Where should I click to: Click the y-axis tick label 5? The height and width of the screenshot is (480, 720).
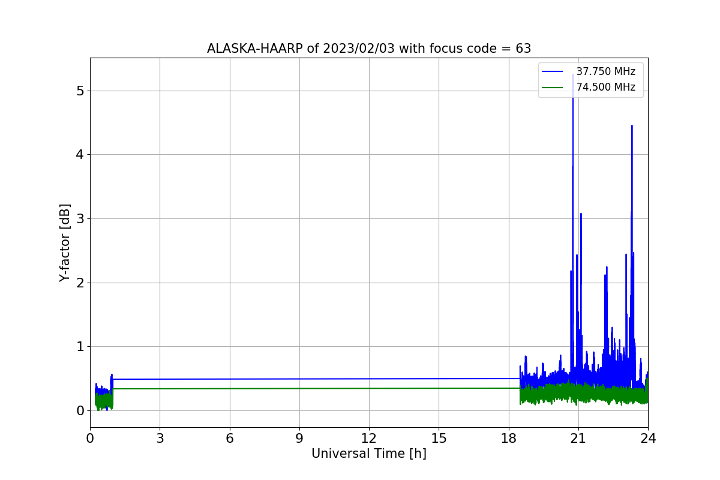(80, 91)
